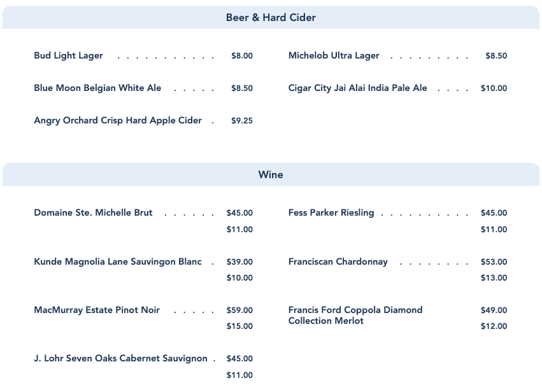Open Francis Ford Coppola Diamond Collection Merlot
Image resolution: width=542 pixels, height=390 pixels.
point(355,316)
